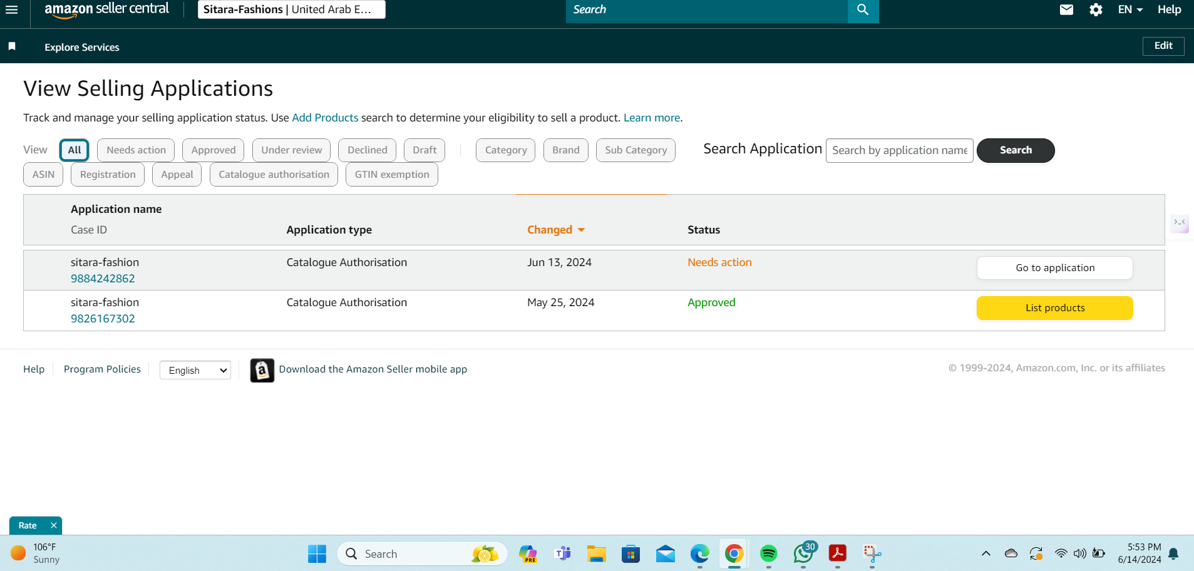Switch to Google Chrome in taskbar

click(734, 553)
